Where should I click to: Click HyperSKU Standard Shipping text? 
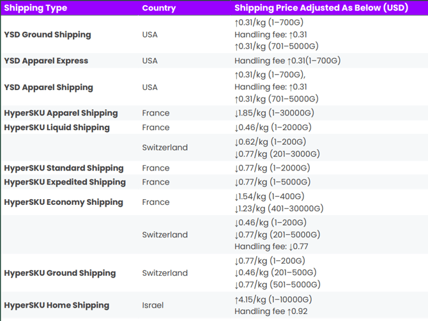[64, 168]
